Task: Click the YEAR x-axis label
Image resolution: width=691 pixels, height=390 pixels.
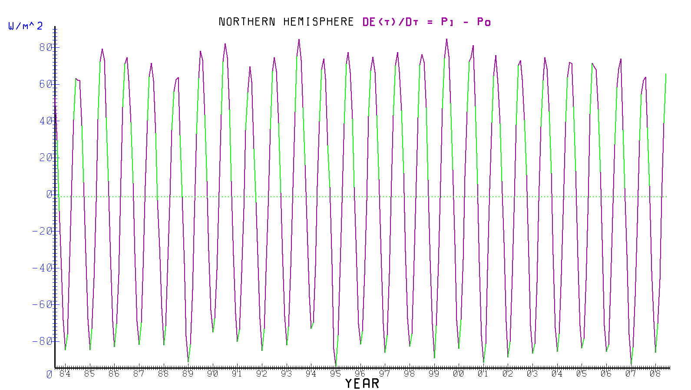Action: point(362,383)
